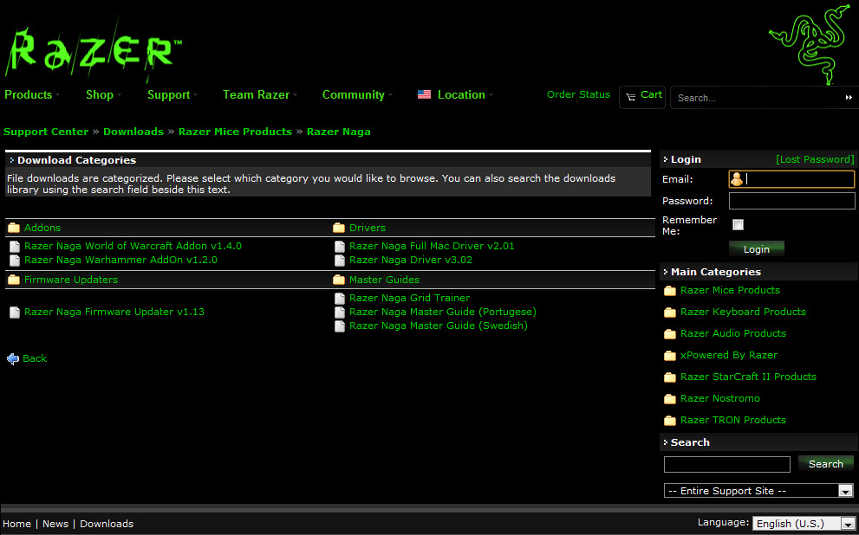
Task: Open the Razer TRON Products category link
Action: click(733, 420)
